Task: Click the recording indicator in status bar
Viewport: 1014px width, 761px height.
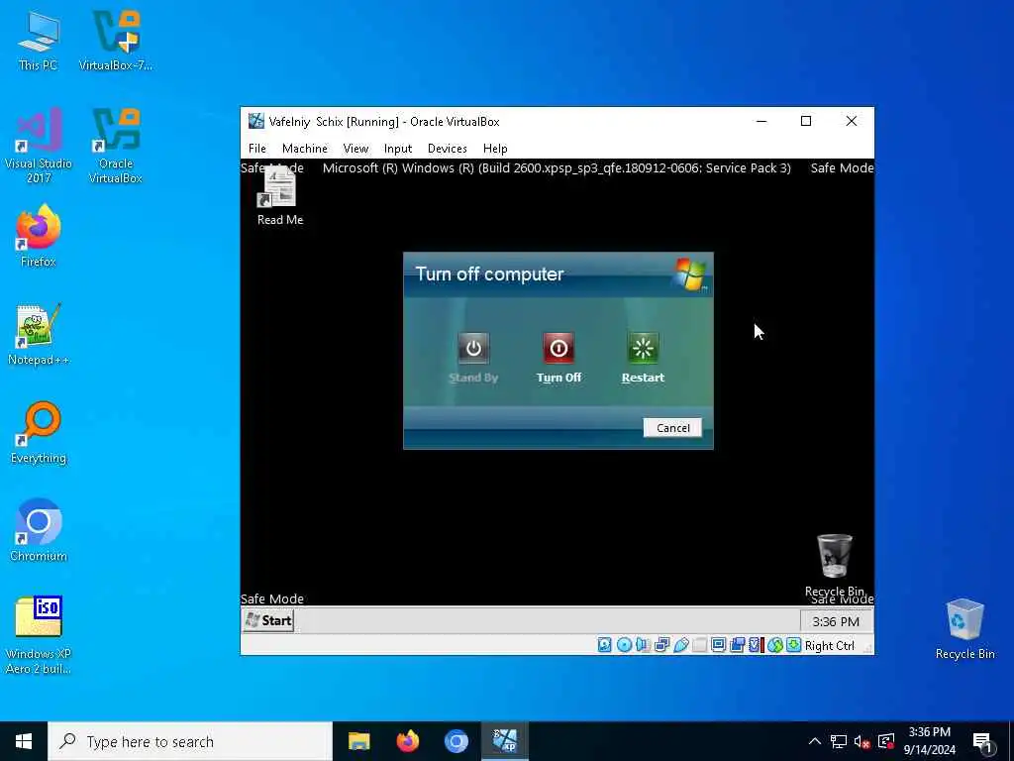Action: point(737,645)
